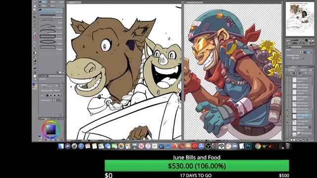Viewport: 317px width, 178px height.
Task: Select the Zoom magnifier tool in toolbar
Action: pyautogui.click(x=35, y=1)
